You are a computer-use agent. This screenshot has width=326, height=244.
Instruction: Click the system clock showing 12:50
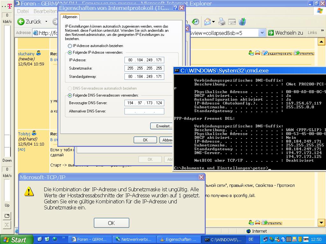[316, 240]
